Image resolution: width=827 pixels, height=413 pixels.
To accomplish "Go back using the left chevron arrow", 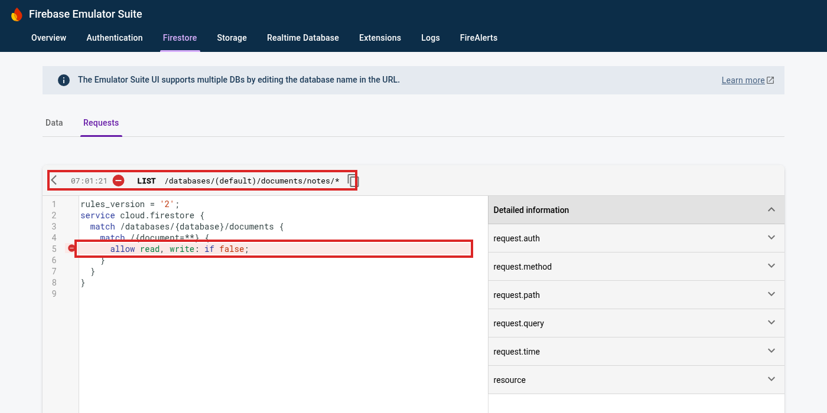I will pos(54,181).
